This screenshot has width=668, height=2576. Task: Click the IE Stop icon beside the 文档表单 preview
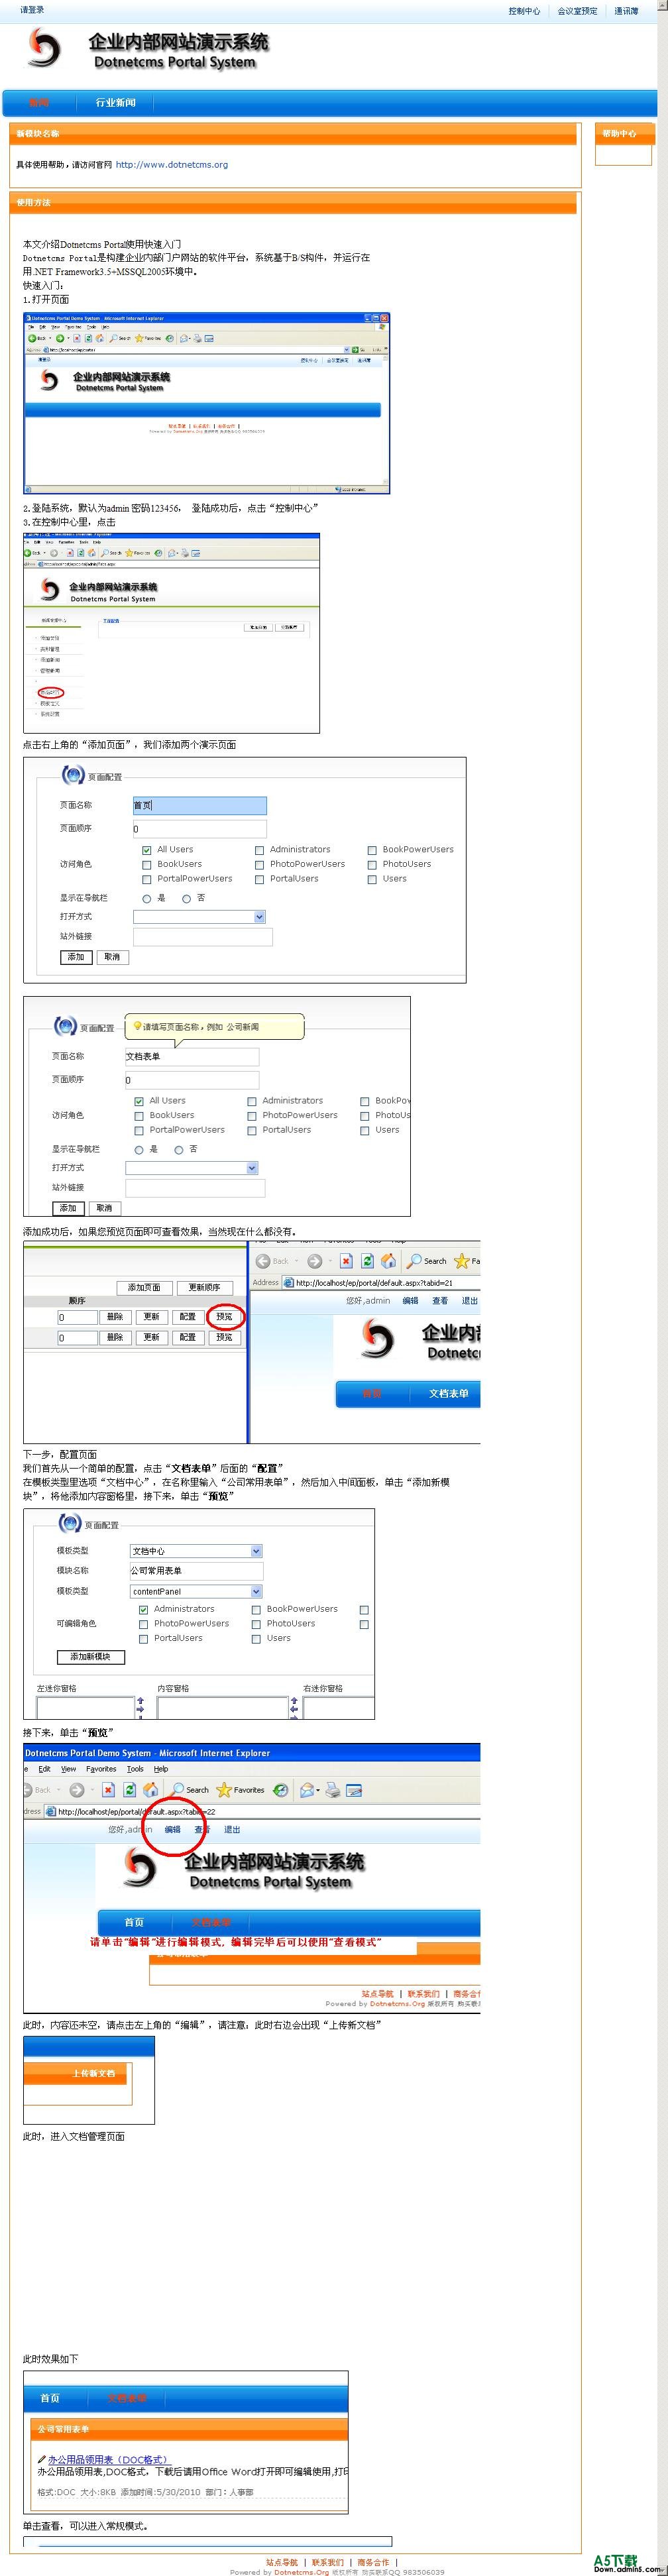tap(346, 1261)
